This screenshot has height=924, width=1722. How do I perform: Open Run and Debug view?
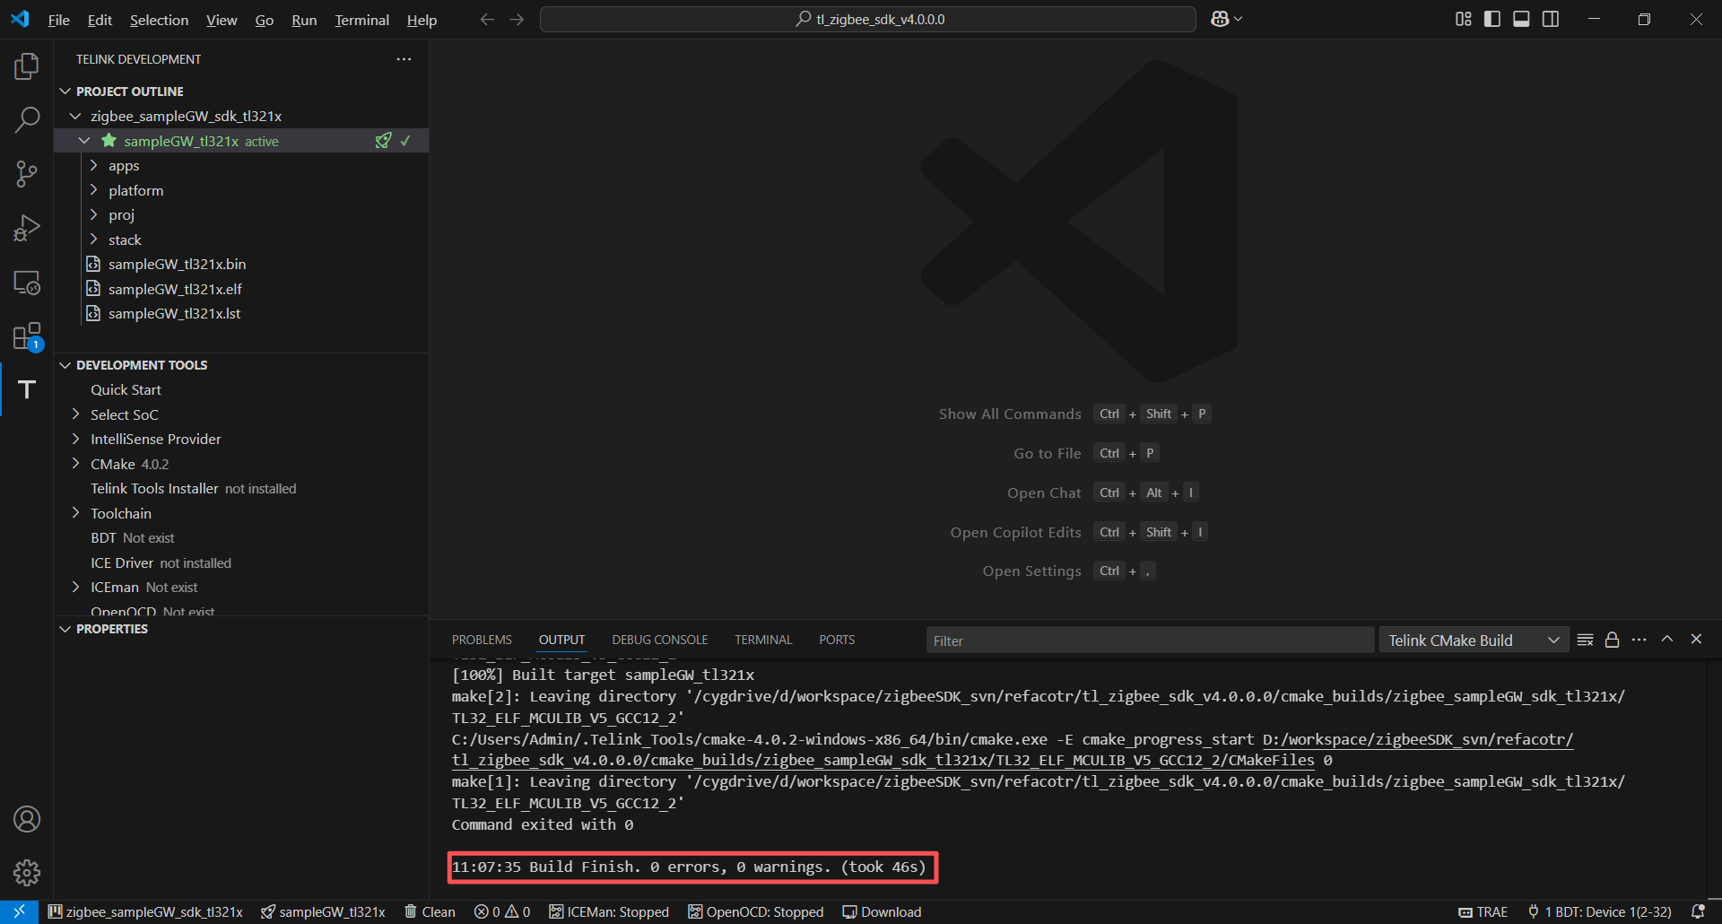(x=27, y=228)
